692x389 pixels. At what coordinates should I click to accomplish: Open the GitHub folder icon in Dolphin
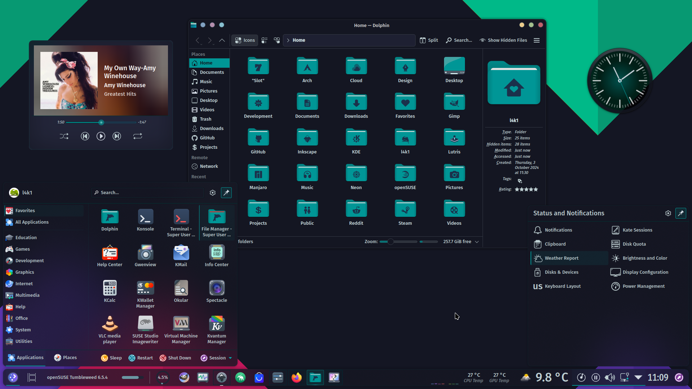coord(258,142)
